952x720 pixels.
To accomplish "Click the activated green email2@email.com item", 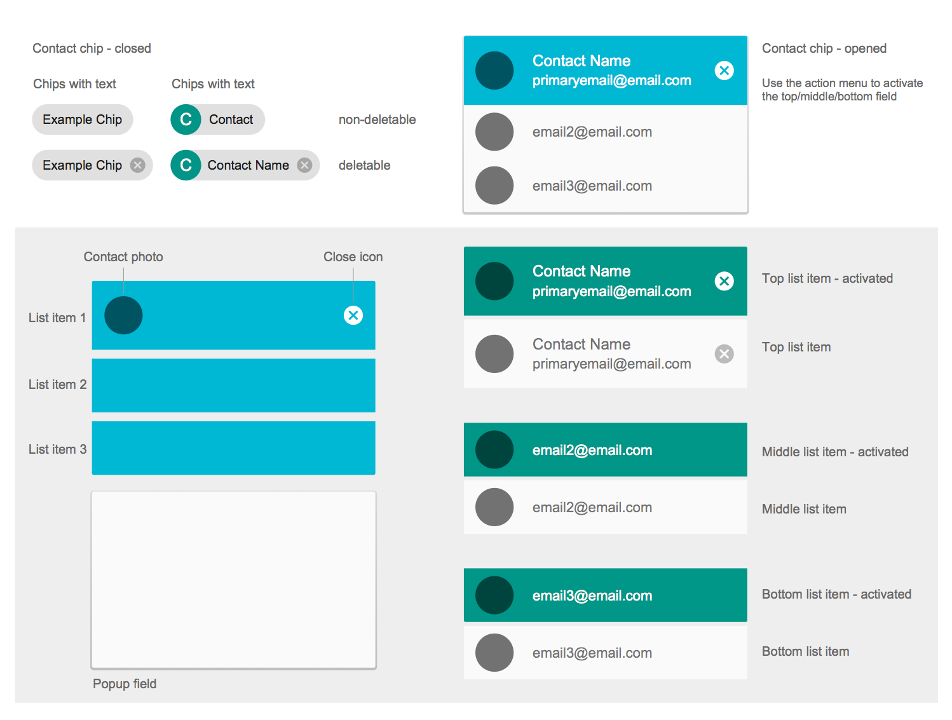I will [606, 450].
